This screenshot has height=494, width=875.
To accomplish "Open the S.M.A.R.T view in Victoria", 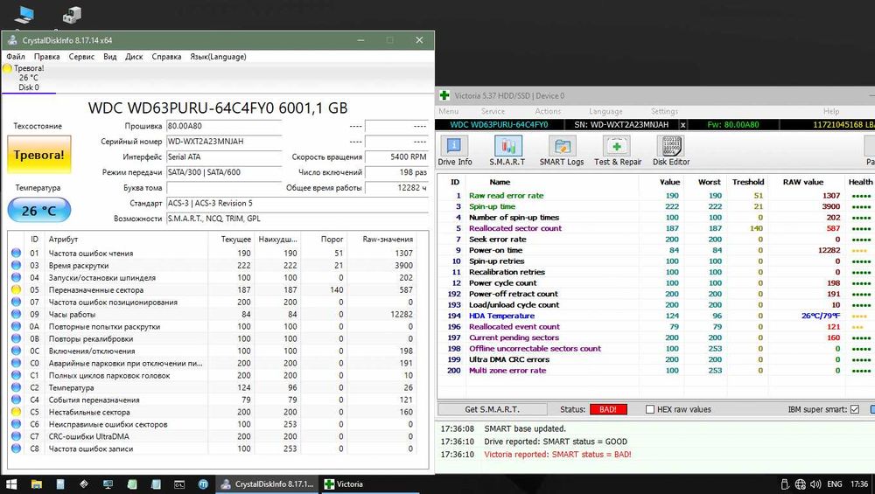I will pos(507,150).
